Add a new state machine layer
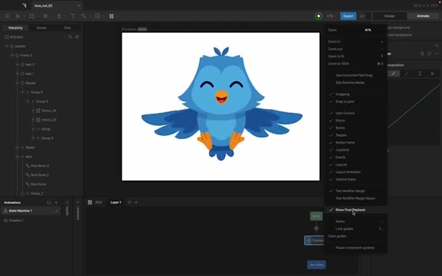Viewport: 442px width, 276px height. coord(136,202)
